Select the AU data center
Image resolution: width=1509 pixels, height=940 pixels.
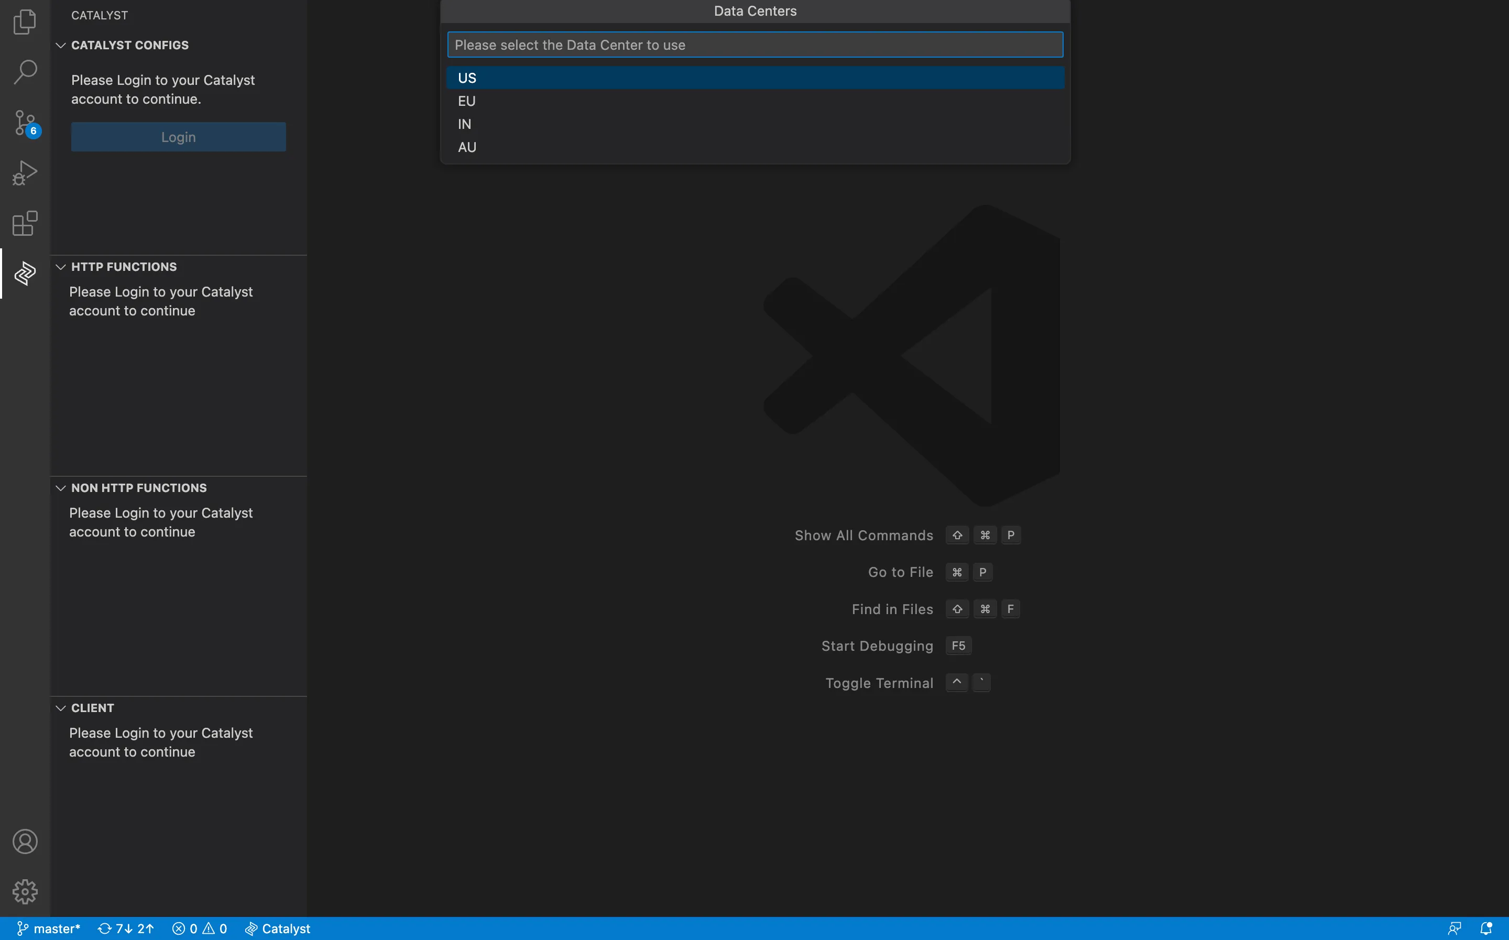[755, 147]
